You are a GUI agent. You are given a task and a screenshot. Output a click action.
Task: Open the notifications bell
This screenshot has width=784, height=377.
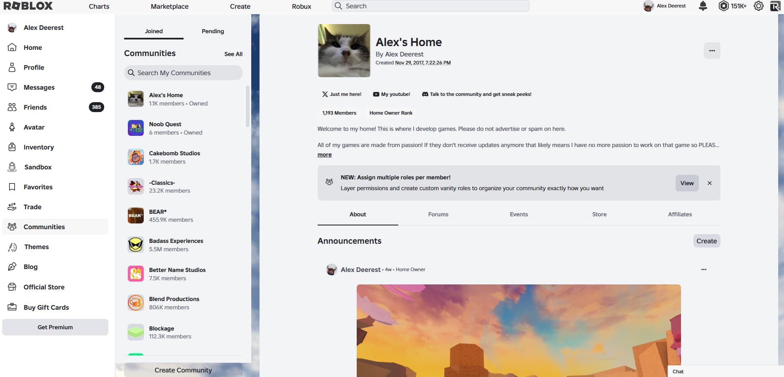pyautogui.click(x=703, y=6)
